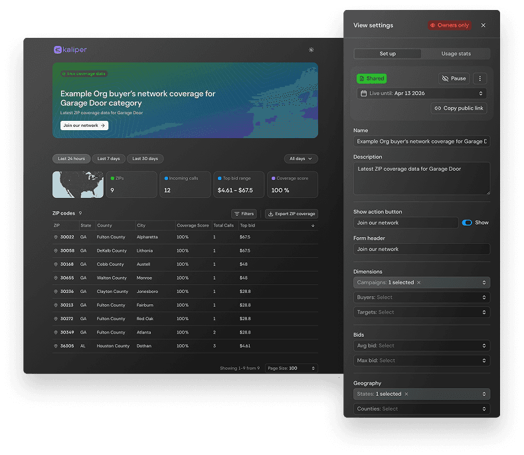The height and width of the screenshot is (455, 524).
Task: Close the View settings panel
Action: pyautogui.click(x=483, y=25)
